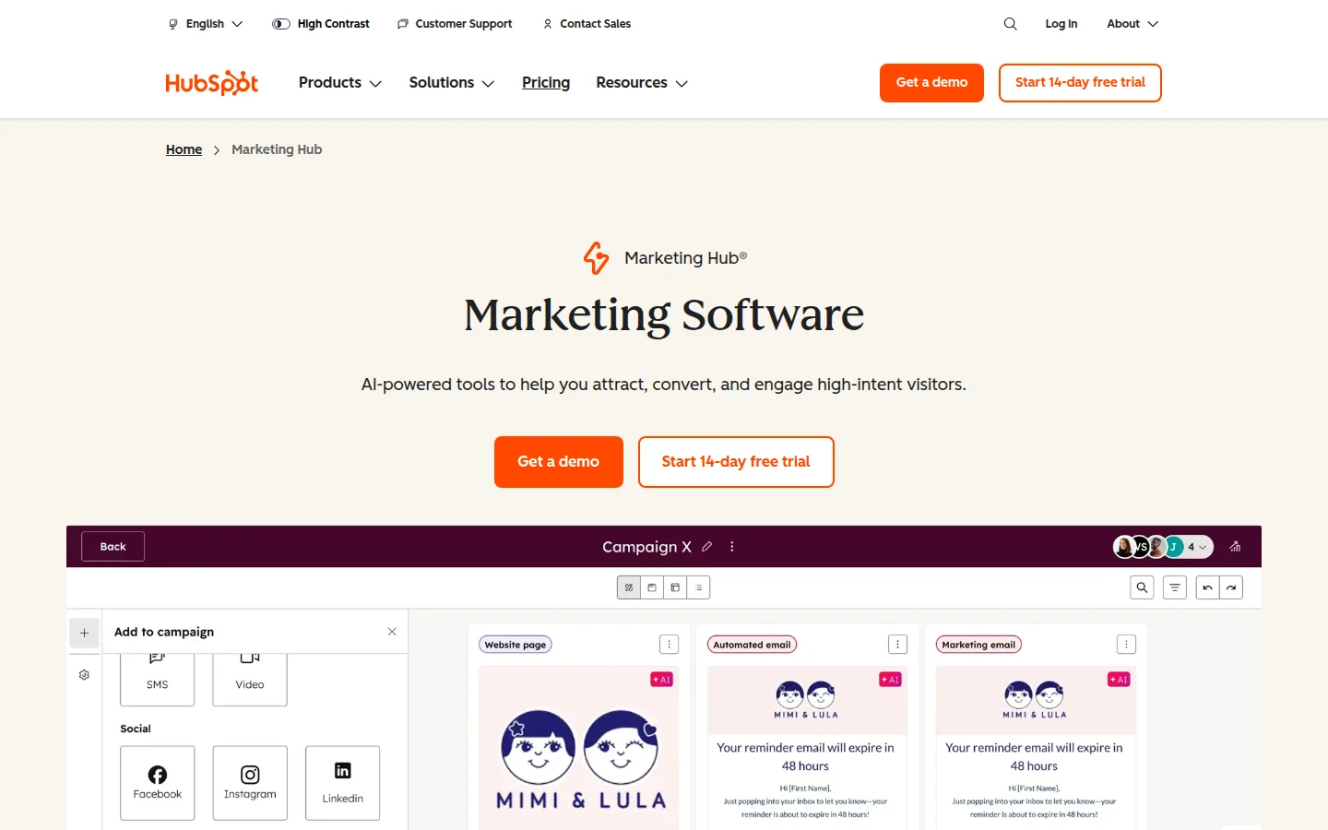The height and width of the screenshot is (830, 1328).
Task: Click the Marketing email tag
Action: (x=978, y=645)
